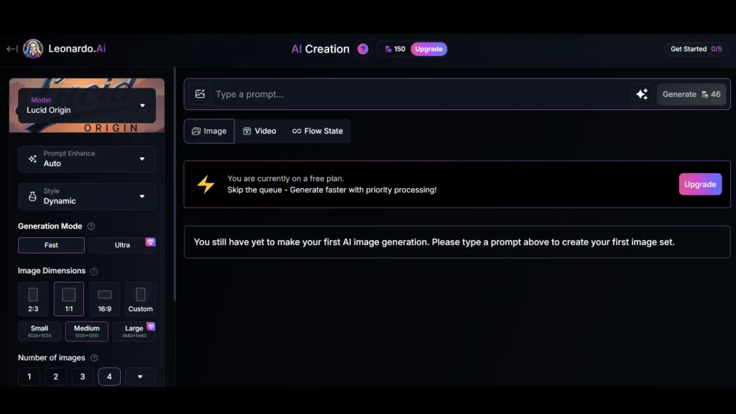Open the purple help question mark icon

pos(363,49)
